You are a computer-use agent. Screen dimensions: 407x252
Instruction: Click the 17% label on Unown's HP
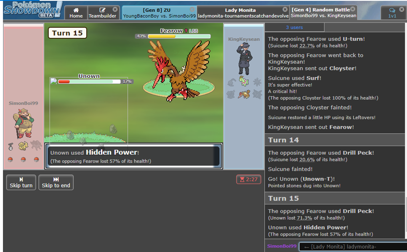(127, 82)
